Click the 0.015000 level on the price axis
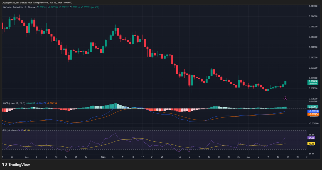 coord(313,6)
